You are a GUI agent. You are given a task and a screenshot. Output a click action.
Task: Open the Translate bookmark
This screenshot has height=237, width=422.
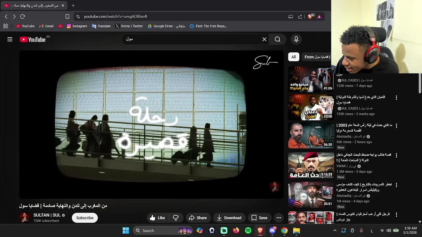101,26
